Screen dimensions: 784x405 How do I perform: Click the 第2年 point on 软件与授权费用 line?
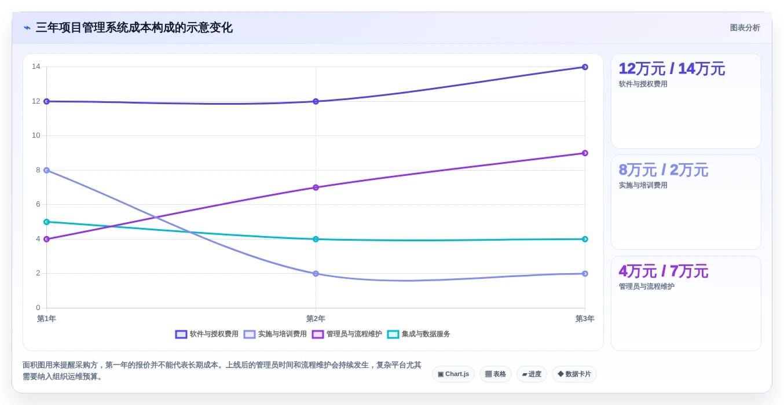click(x=316, y=101)
